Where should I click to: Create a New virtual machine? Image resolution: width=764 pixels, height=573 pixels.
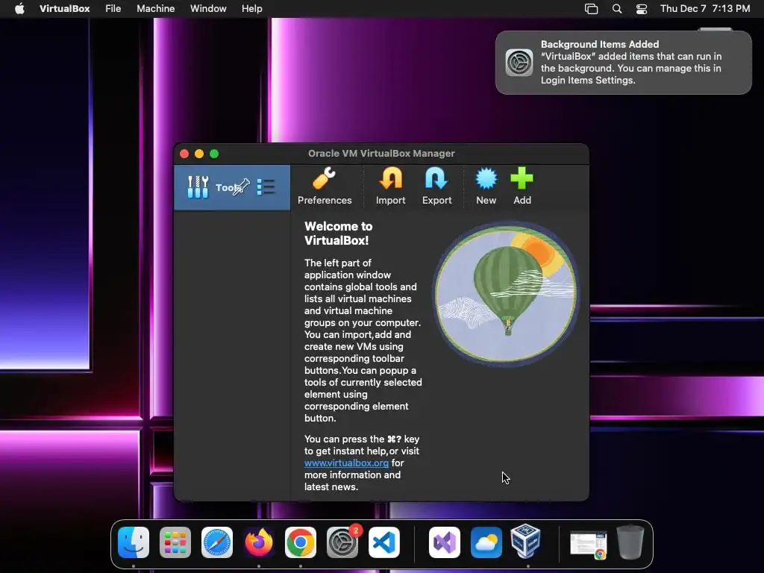pos(486,186)
